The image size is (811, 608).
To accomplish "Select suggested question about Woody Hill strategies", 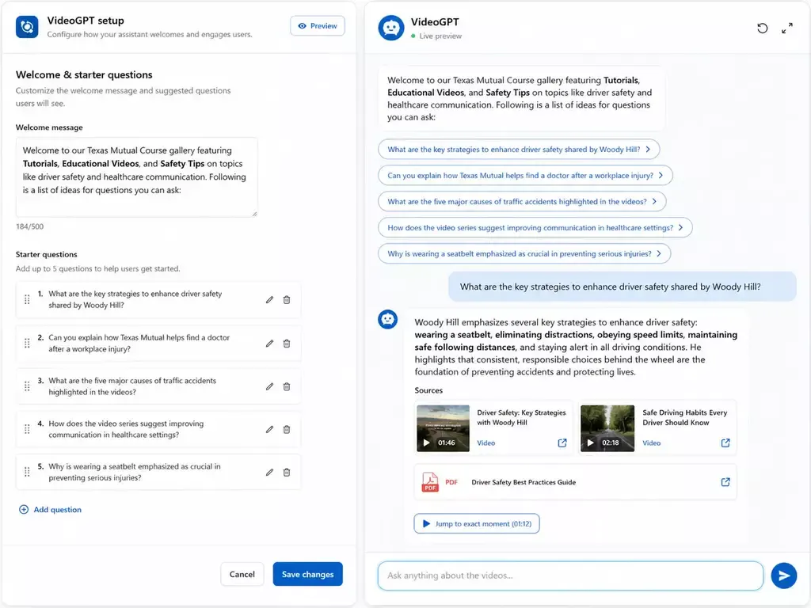I will click(x=519, y=150).
